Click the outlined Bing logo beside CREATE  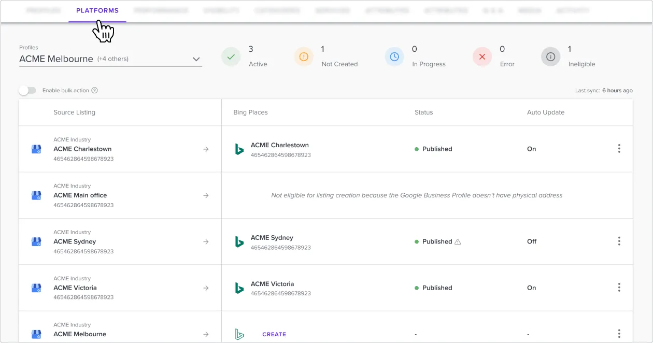coord(239,334)
